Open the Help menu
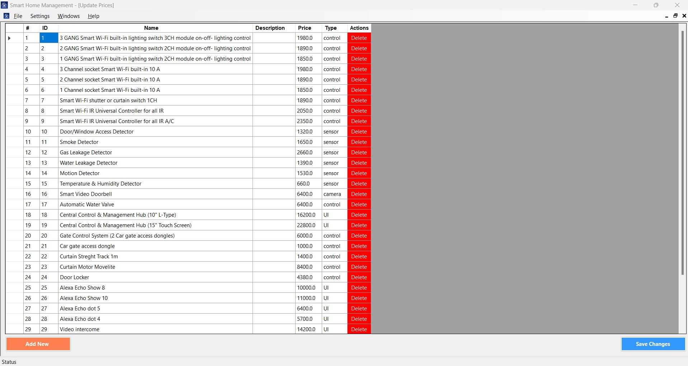688x366 pixels. (93, 16)
